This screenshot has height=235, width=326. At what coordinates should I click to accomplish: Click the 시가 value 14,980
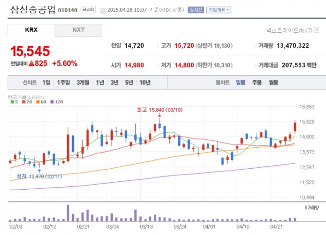pos(134,65)
